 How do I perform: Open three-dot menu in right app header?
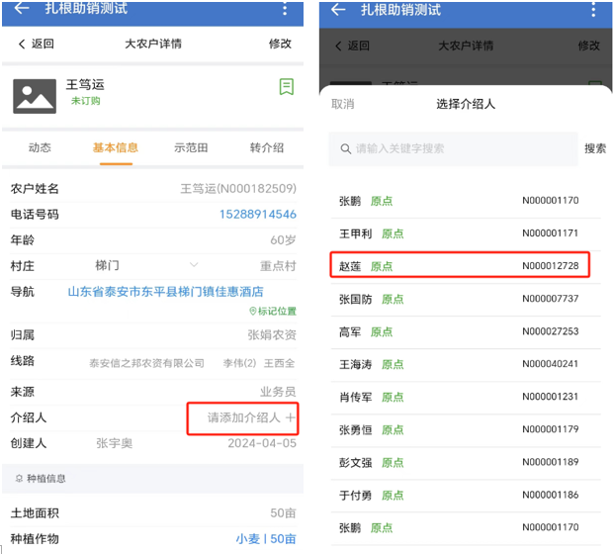coord(593,9)
